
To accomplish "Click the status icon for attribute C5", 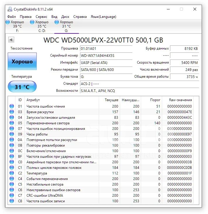I will (x=12, y=184).
